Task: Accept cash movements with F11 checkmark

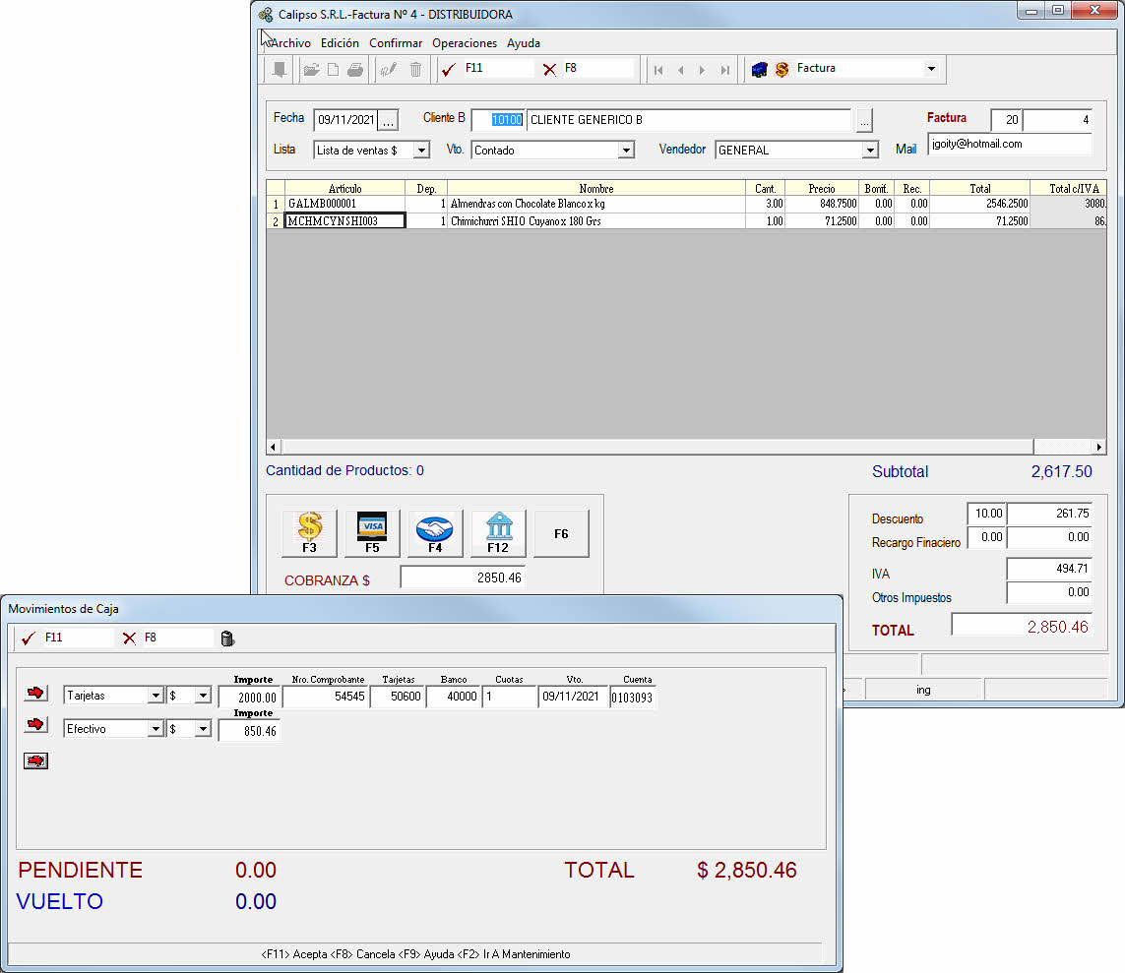Action: coord(29,639)
